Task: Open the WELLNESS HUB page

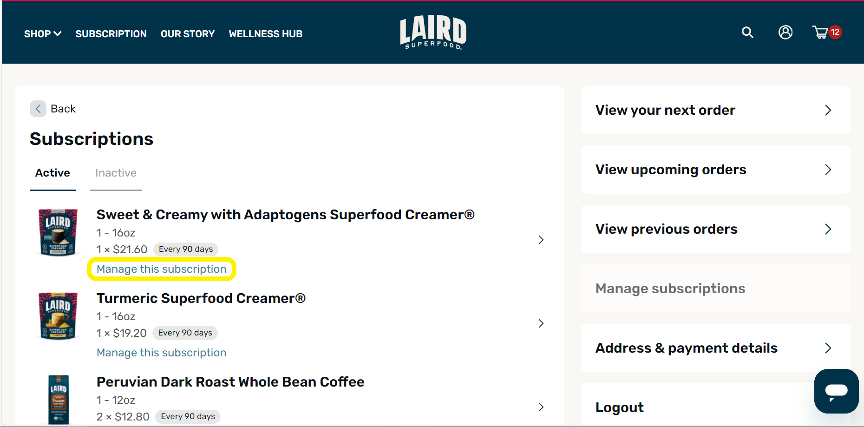Action: tap(266, 33)
